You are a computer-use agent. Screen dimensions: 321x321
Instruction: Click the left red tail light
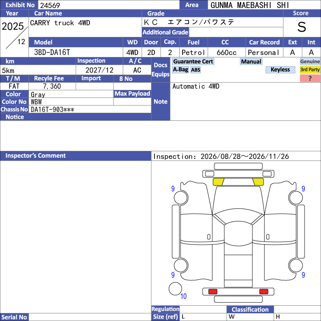coord(213,291)
